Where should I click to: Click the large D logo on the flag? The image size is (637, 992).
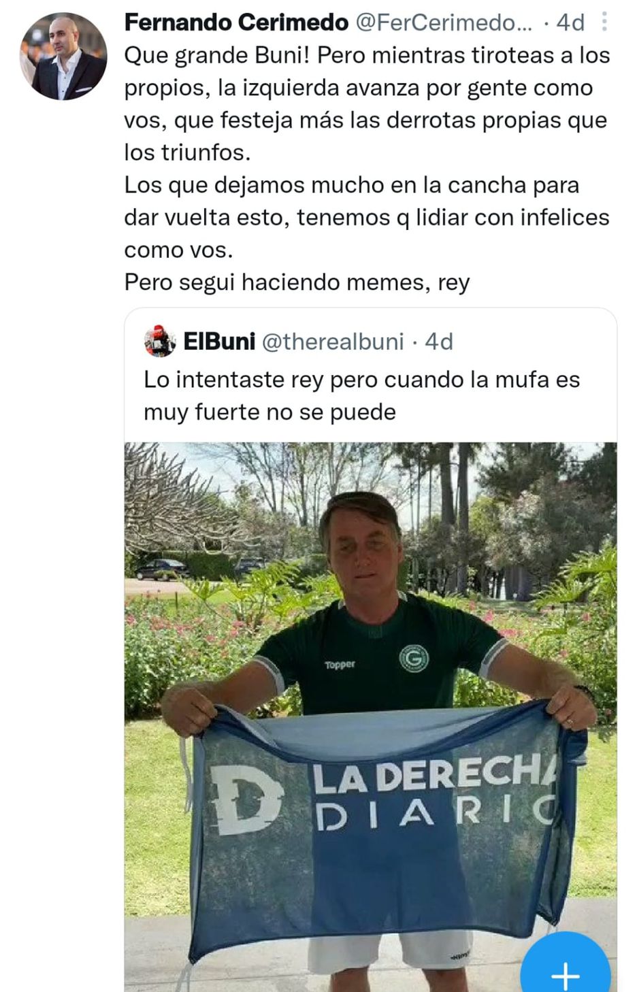point(246,799)
